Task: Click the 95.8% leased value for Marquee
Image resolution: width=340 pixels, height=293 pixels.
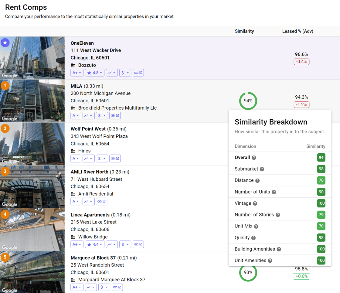Action: click(301, 269)
